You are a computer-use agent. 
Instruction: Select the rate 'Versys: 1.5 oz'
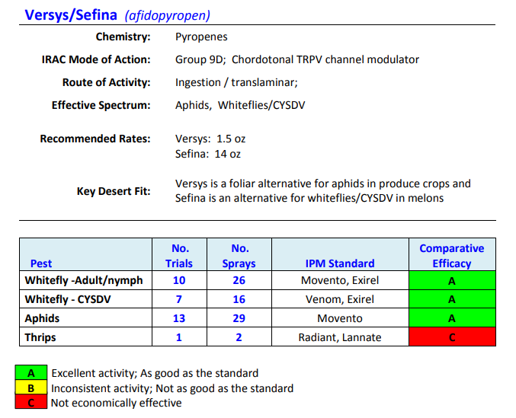coord(210,139)
